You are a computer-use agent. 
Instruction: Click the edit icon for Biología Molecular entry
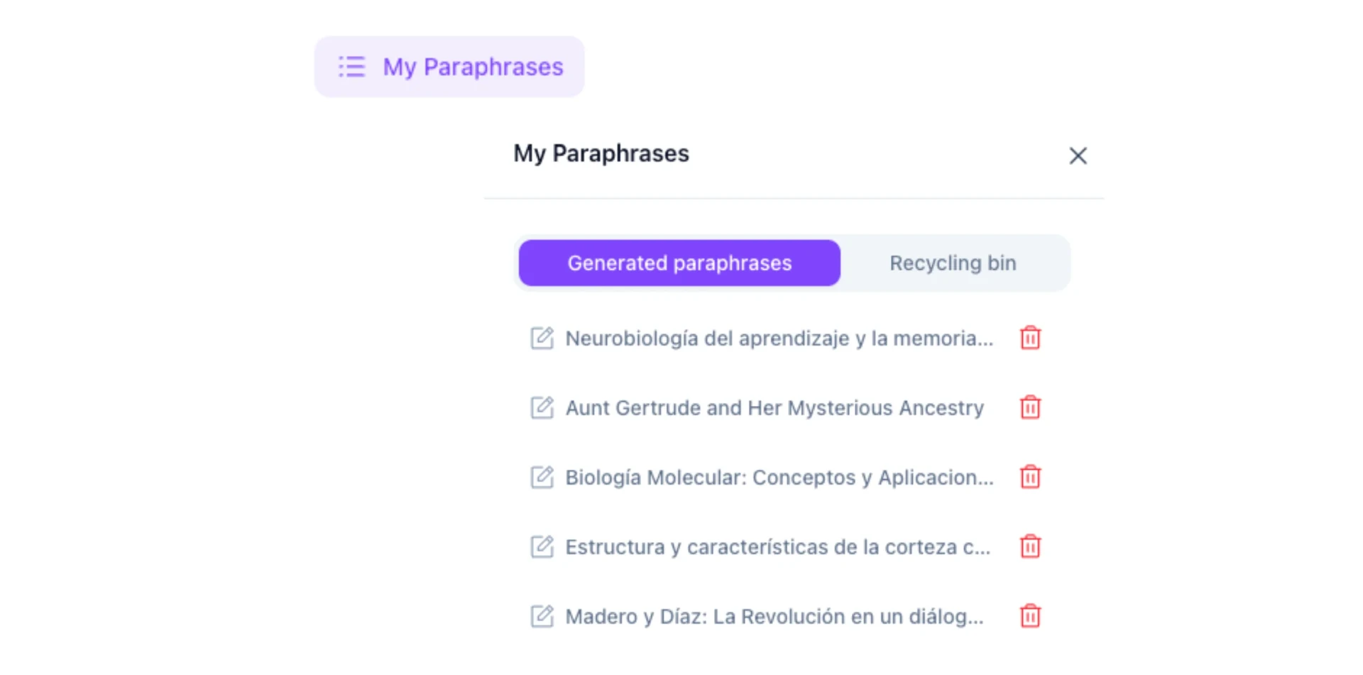(542, 477)
